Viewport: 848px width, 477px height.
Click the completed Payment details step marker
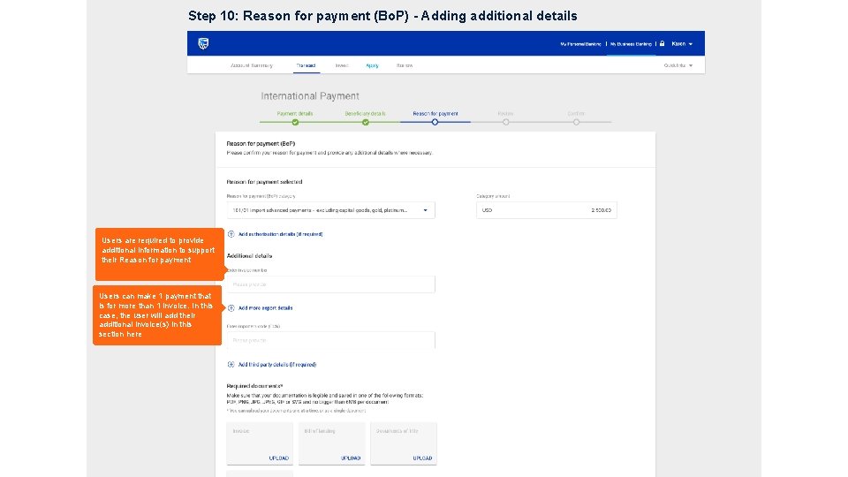point(295,122)
